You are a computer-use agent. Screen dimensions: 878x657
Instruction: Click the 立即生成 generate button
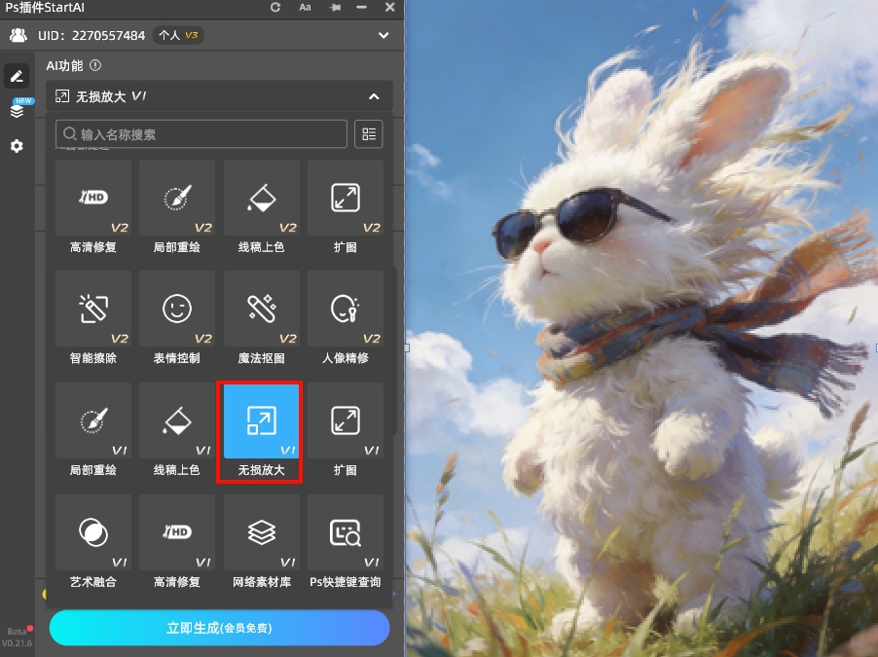click(219, 628)
